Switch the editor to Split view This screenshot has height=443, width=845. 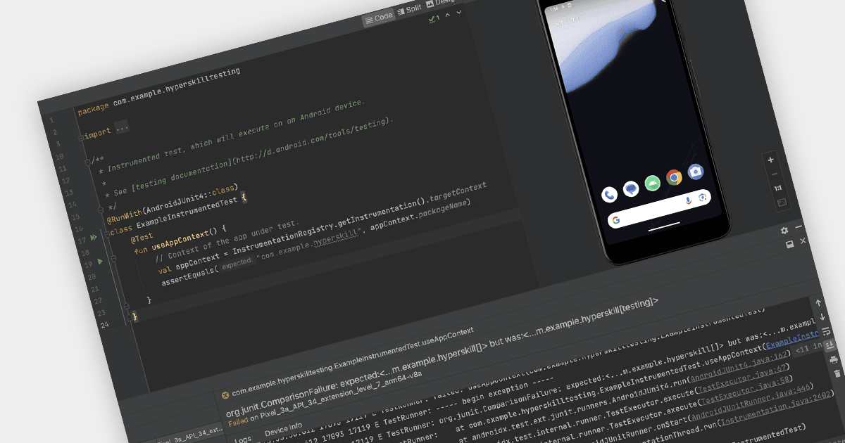409,11
